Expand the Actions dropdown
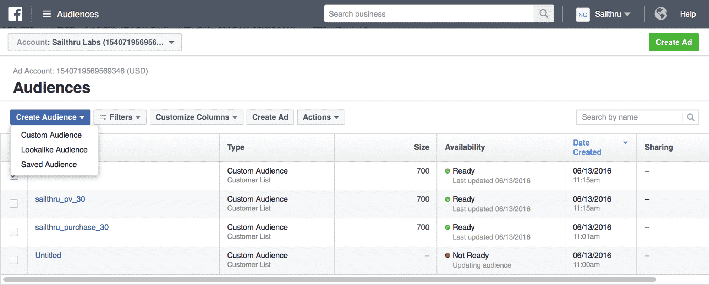Image resolution: width=709 pixels, height=285 pixels. pyautogui.click(x=321, y=117)
